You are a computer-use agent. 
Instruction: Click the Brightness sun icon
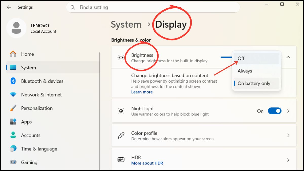[x=121, y=58]
